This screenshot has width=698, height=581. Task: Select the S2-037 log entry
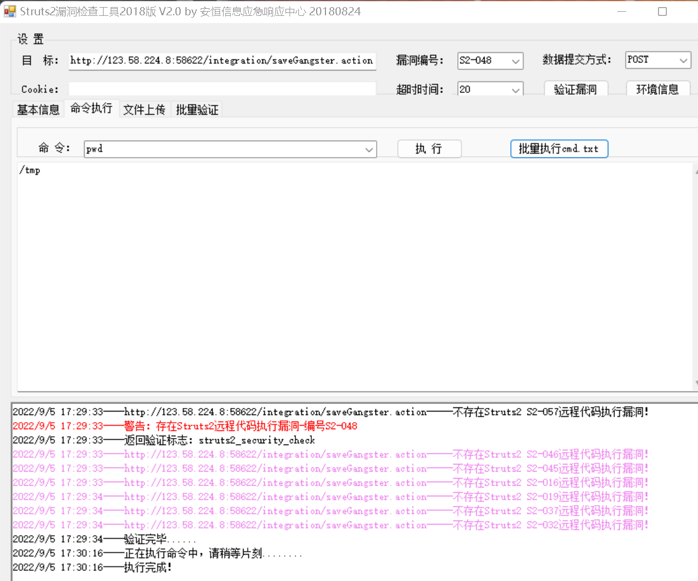pos(330,511)
